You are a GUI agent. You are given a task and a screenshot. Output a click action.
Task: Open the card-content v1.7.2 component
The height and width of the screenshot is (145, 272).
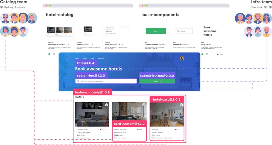[x=114, y=45]
